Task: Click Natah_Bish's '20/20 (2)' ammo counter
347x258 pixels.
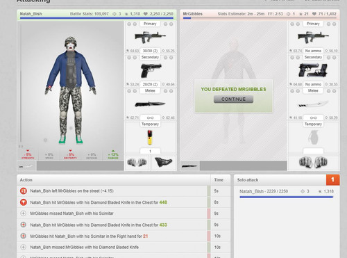Action: click(150, 84)
